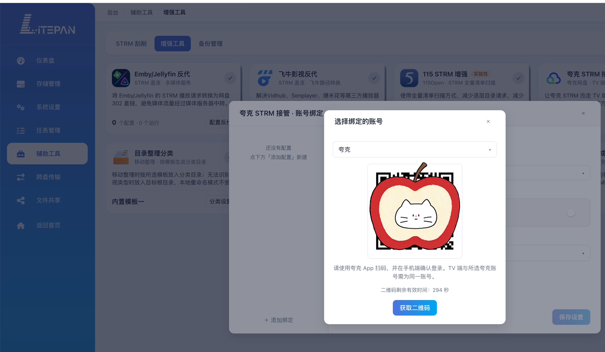Close the 选择绑定的账号 dialog
This screenshot has height=352, width=605.
point(488,121)
